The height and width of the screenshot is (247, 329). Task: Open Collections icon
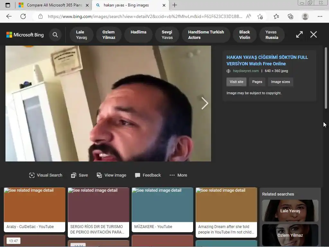(x=290, y=16)
